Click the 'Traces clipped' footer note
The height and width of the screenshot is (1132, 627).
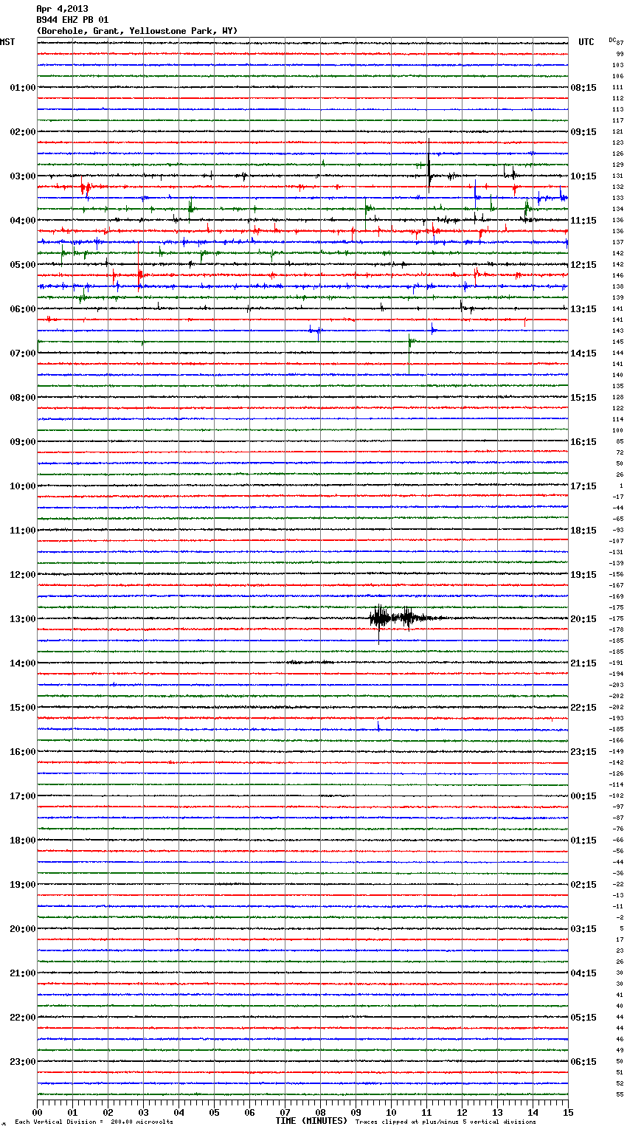click(x=446, y=1122)
